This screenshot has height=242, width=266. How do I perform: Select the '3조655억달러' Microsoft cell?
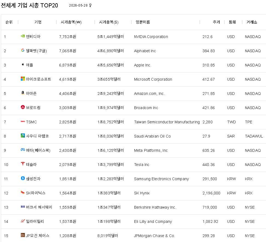click(x=109, y=79)
